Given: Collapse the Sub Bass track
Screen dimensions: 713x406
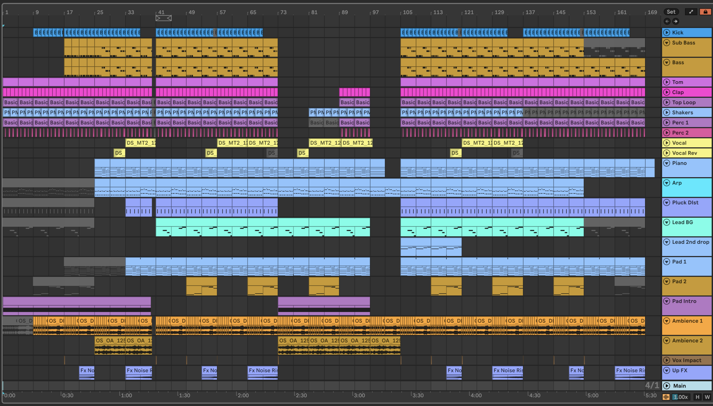Looking at the screenshot, I should (x=666, y=43).
